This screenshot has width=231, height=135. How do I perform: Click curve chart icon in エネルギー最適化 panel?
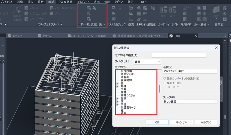click(x=145, y=19)
